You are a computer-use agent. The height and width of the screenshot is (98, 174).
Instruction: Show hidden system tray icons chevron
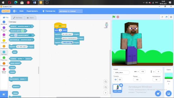(x=144, y=2)
